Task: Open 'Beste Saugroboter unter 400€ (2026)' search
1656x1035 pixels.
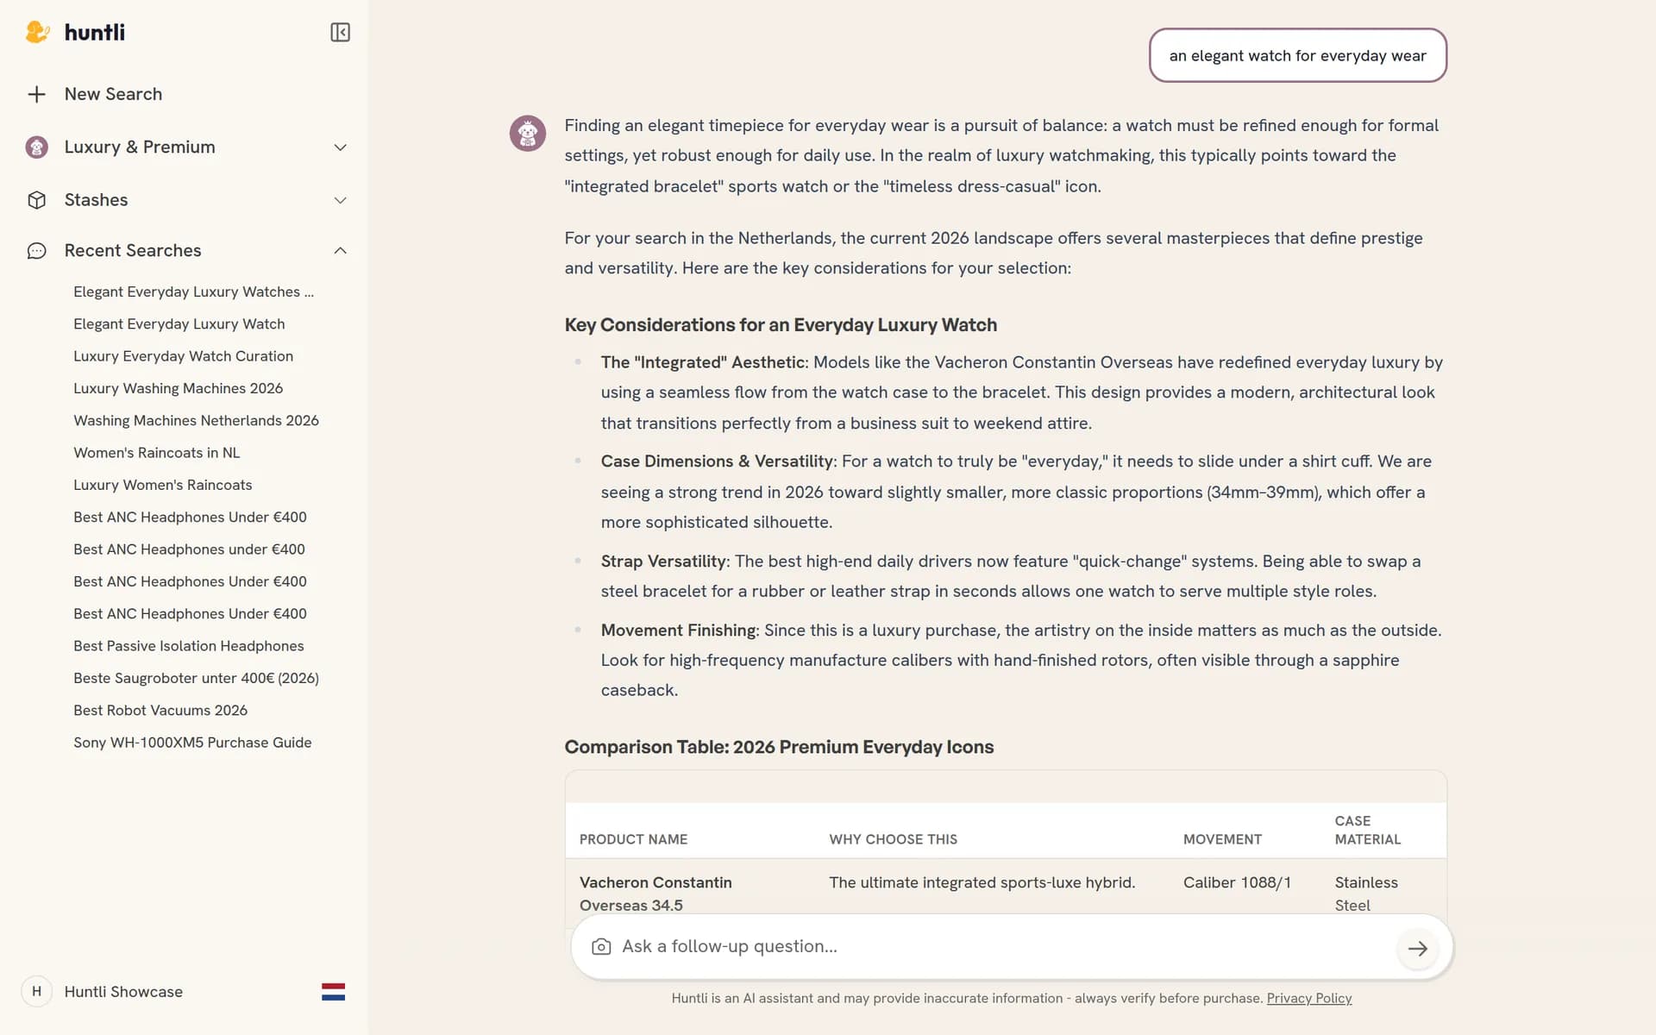Action: click(197, 679)
